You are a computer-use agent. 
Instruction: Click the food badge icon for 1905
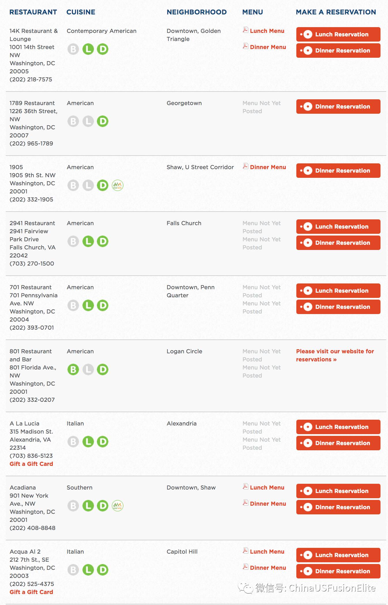tap(118, 185)
